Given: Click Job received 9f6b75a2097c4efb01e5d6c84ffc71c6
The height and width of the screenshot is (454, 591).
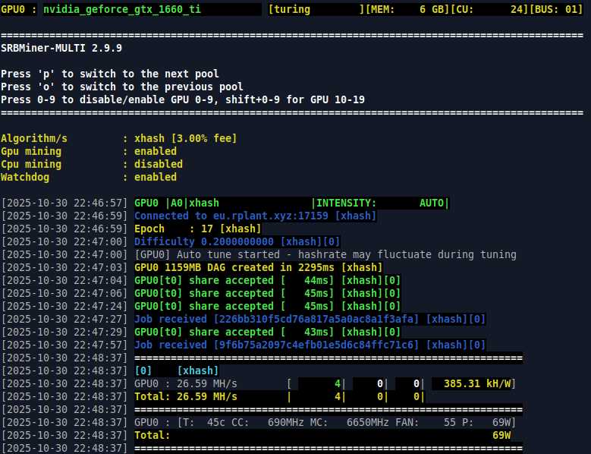Looking at the screenshot, I should pos(310,345).
